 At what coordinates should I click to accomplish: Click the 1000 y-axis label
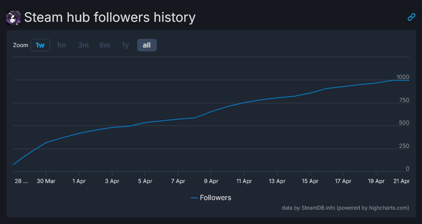coord(402,77)
